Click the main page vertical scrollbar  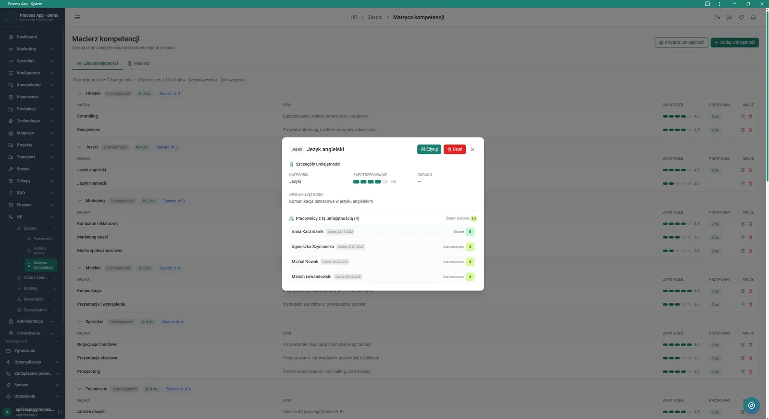pyautogui.click(x=767, y=96)
